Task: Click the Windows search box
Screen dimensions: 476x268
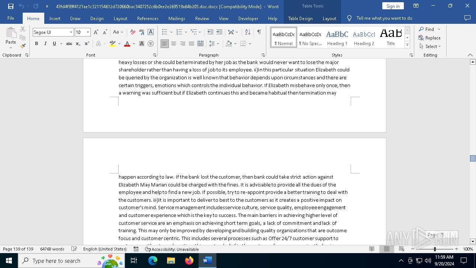Action: [71, 261]
